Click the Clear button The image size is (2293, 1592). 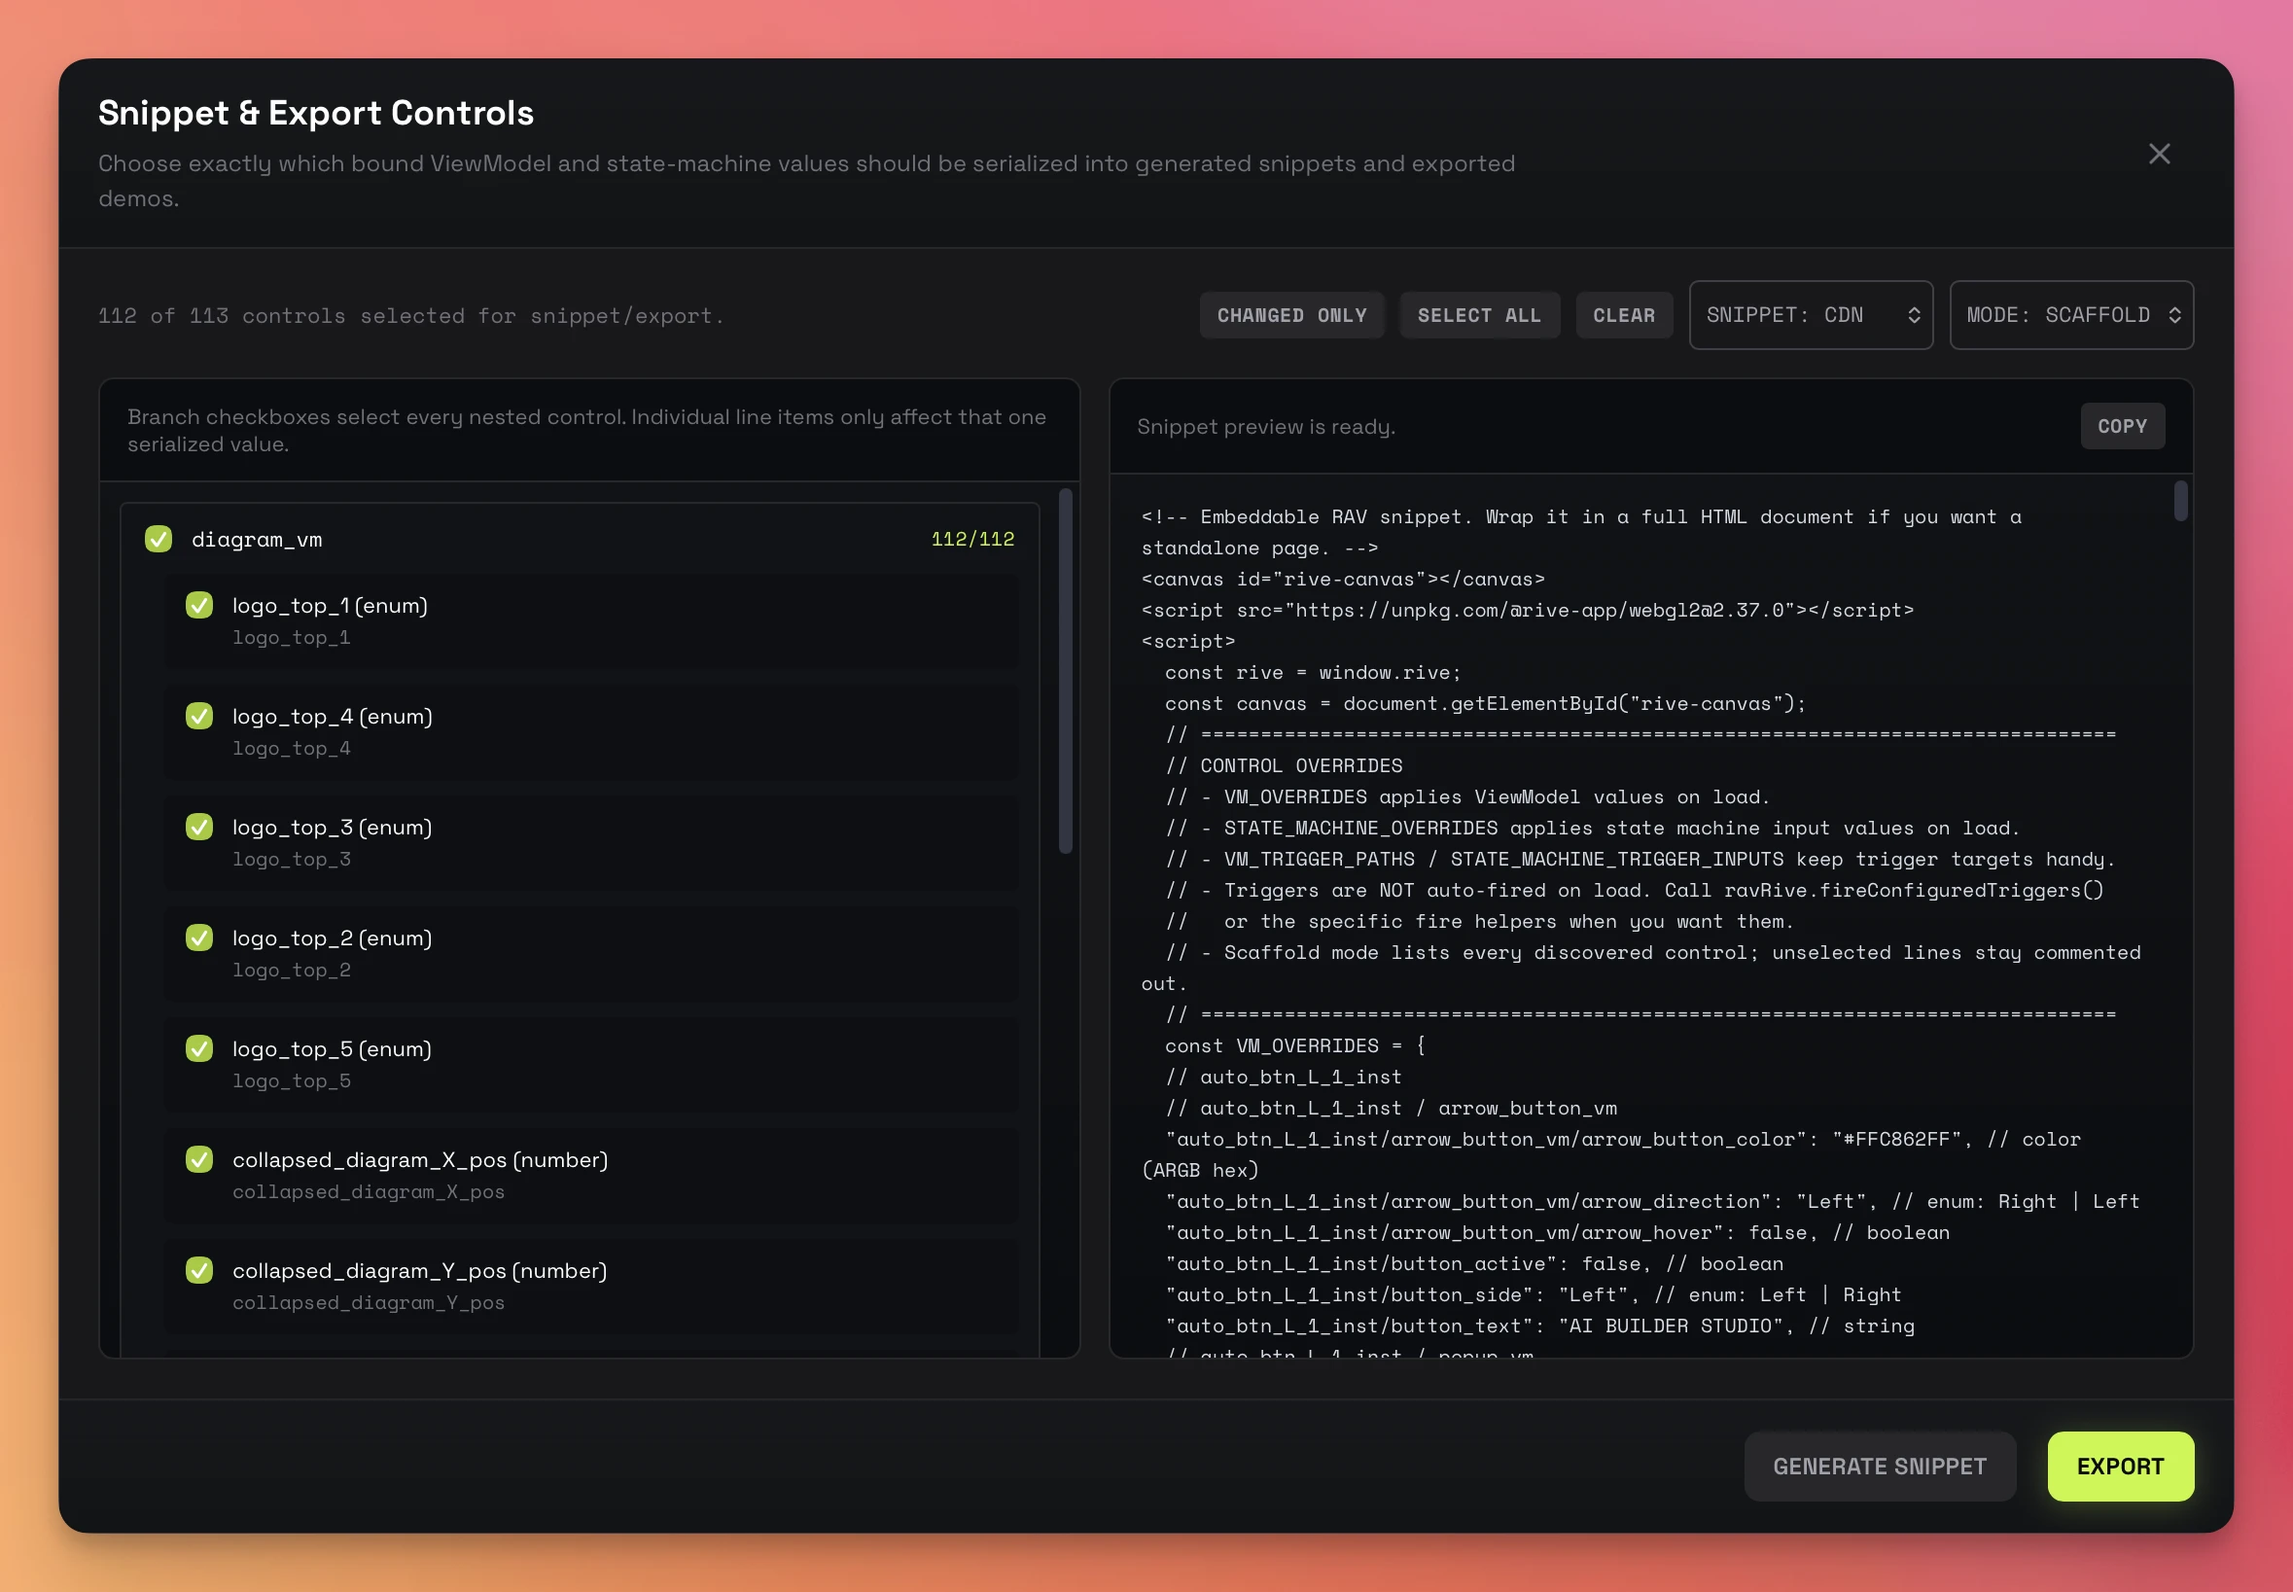coord(1624,315)
